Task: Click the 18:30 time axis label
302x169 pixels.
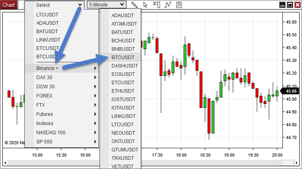Action: [205, 155]
